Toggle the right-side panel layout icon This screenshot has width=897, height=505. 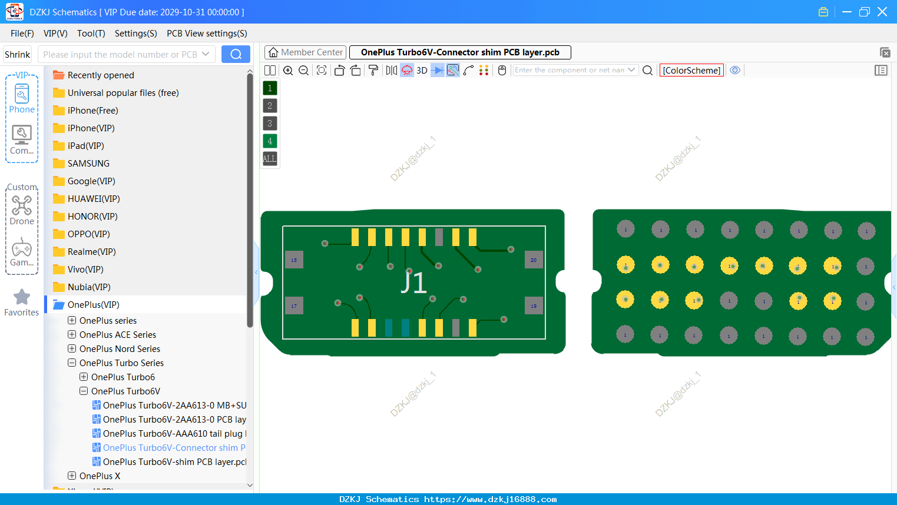881,71
